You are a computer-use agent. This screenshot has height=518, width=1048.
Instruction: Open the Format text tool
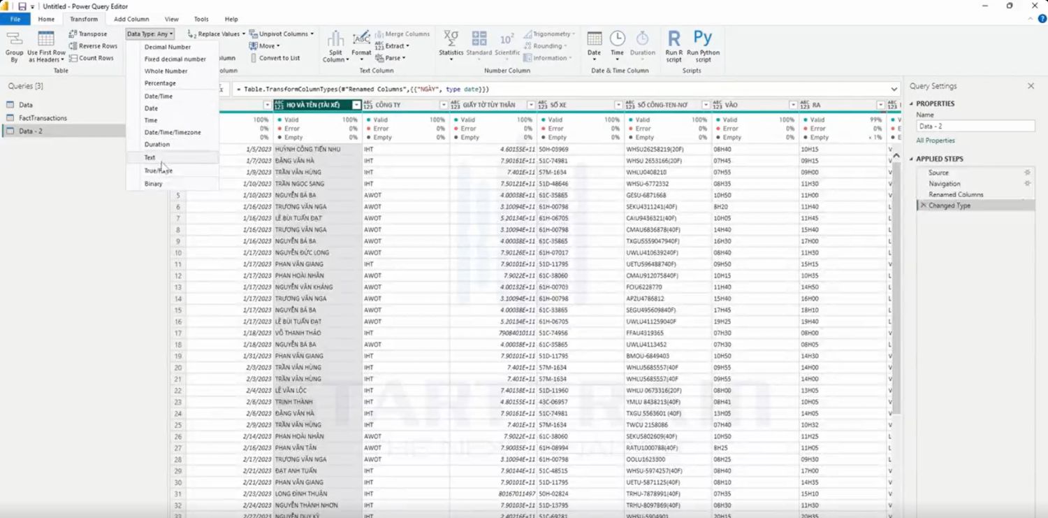click(361, 46)
